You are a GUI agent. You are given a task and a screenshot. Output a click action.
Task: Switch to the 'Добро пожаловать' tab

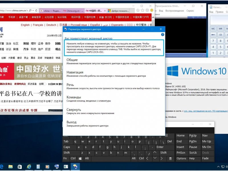118,11
